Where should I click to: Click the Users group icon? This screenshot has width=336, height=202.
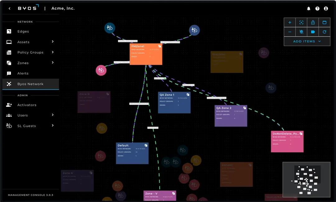[9, 115]
